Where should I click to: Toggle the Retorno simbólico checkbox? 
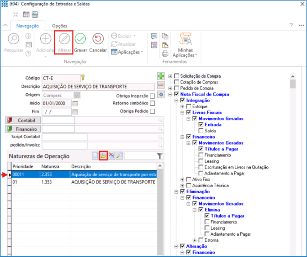(152, 104)
